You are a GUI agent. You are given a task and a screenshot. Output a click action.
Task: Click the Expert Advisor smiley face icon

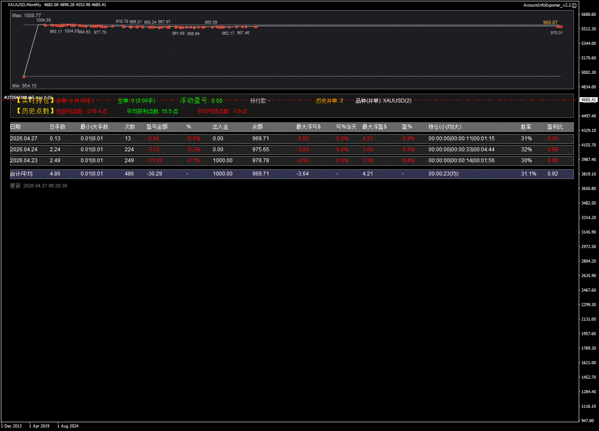click(x=574, y=5)
